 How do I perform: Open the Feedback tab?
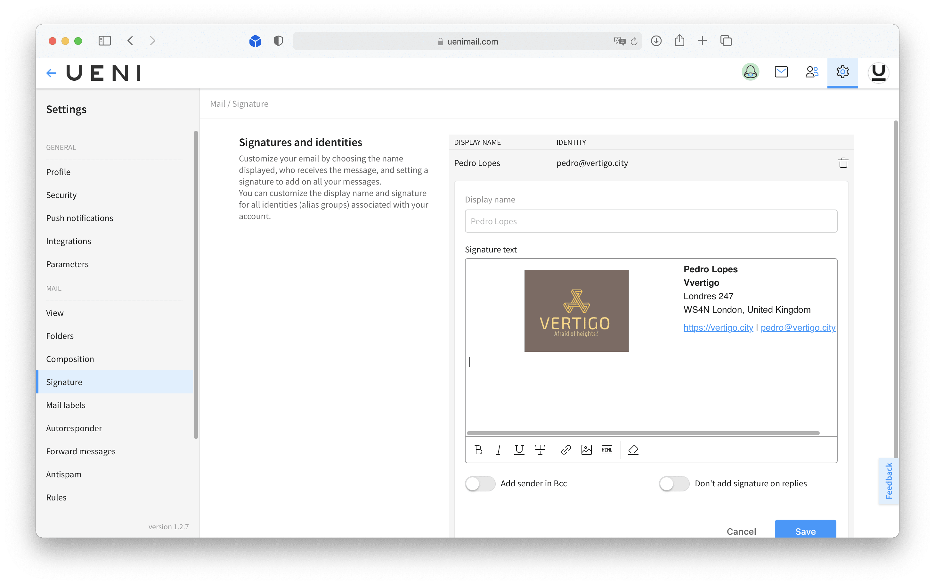pyautogui.click(x=888, y=481)
